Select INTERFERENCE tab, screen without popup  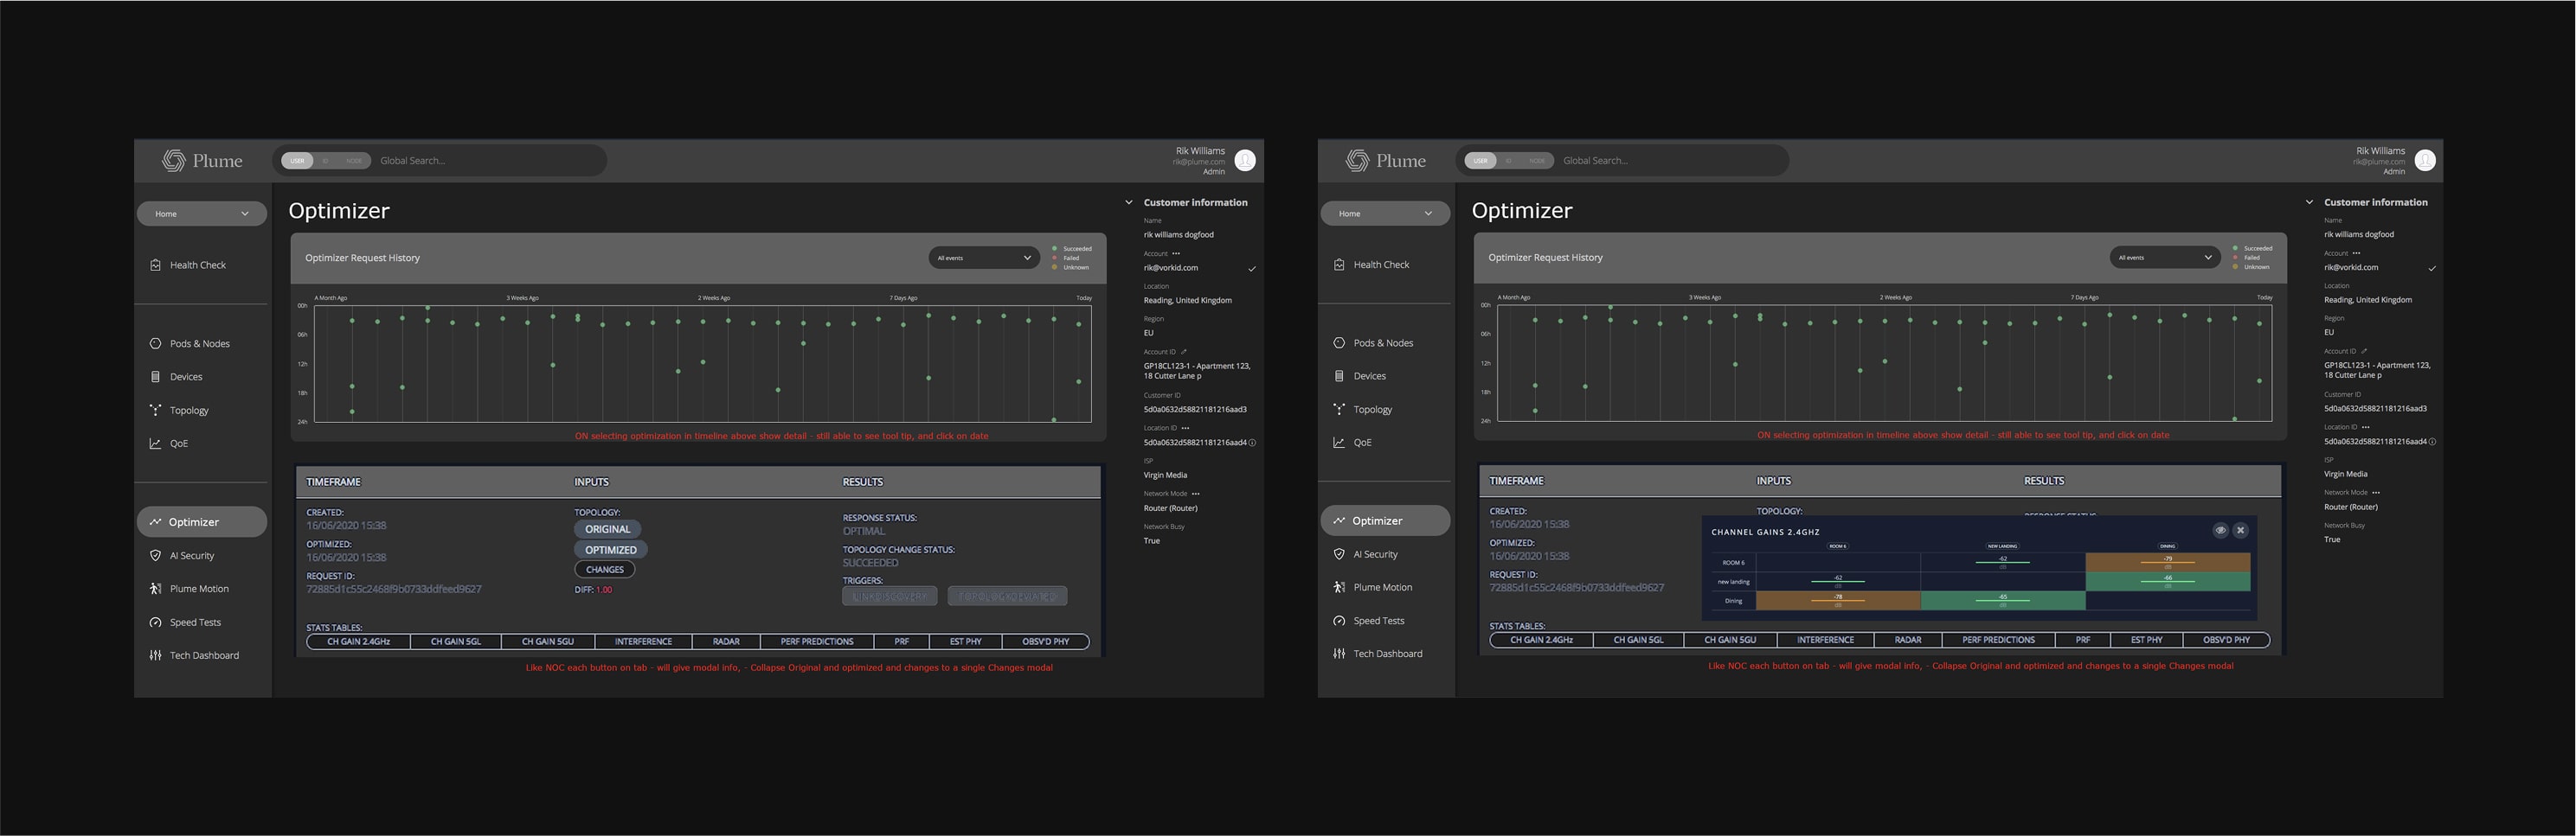click(643, 641)
